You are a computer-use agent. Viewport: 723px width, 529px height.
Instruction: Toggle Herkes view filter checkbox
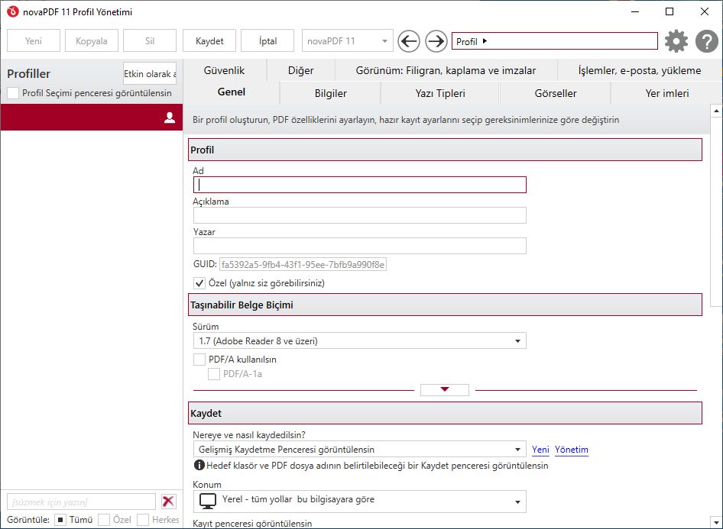(x=143, y=520)
